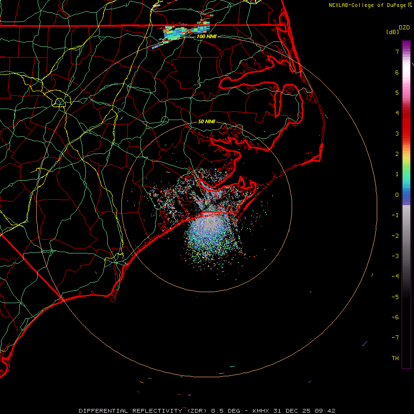Viewport: 414px width, 414px height.
Task: Click the -5 value on color scale
Action: coord(395,297)
